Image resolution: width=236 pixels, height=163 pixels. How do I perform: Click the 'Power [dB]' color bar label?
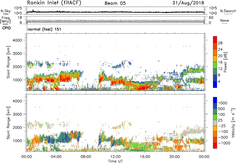(225, 62)
